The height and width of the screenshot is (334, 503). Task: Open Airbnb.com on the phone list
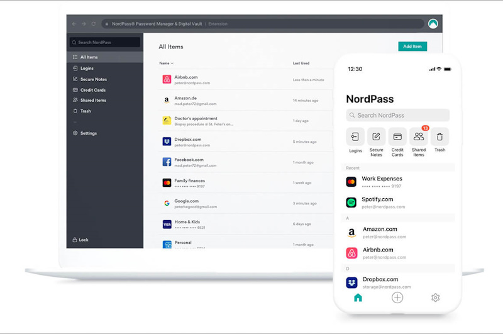[x=398, y=253]
